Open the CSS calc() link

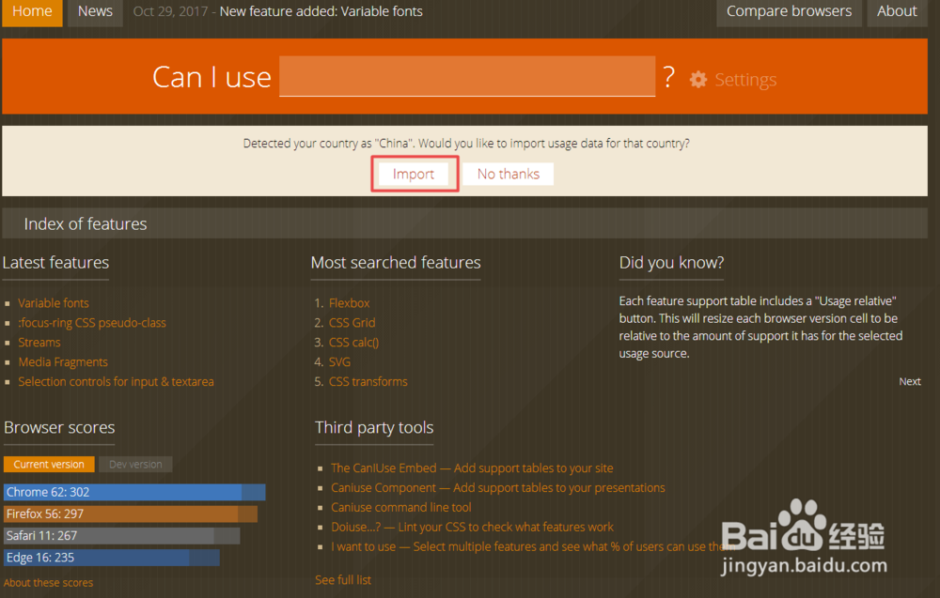pyautogui.click(x=353, y=343)
